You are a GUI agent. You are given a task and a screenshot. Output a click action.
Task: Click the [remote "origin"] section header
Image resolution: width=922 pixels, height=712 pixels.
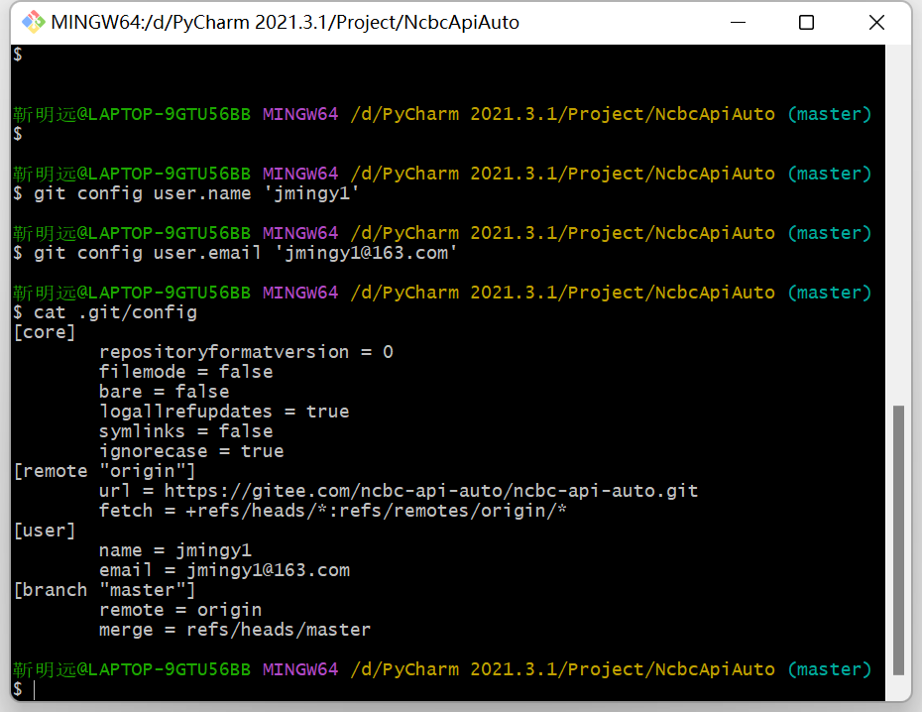(x=104, y=471)
